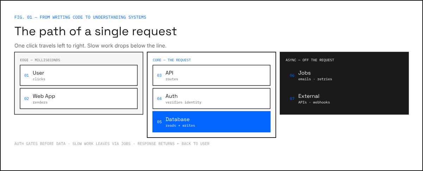Click step number 02
Image resolution: width=423 pixels, height=171 pixels.
(x=26, y=99)
